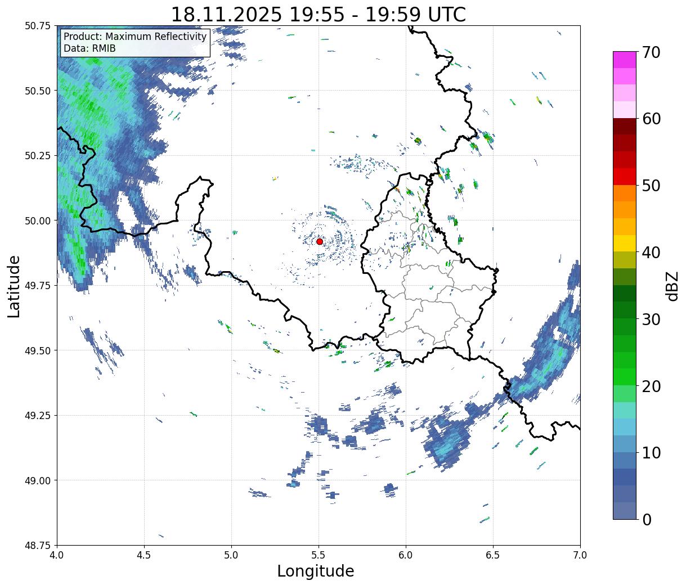Click the 4.5 longitude tick label
Viewport: 686px width, 585px height.
point(144,555)
